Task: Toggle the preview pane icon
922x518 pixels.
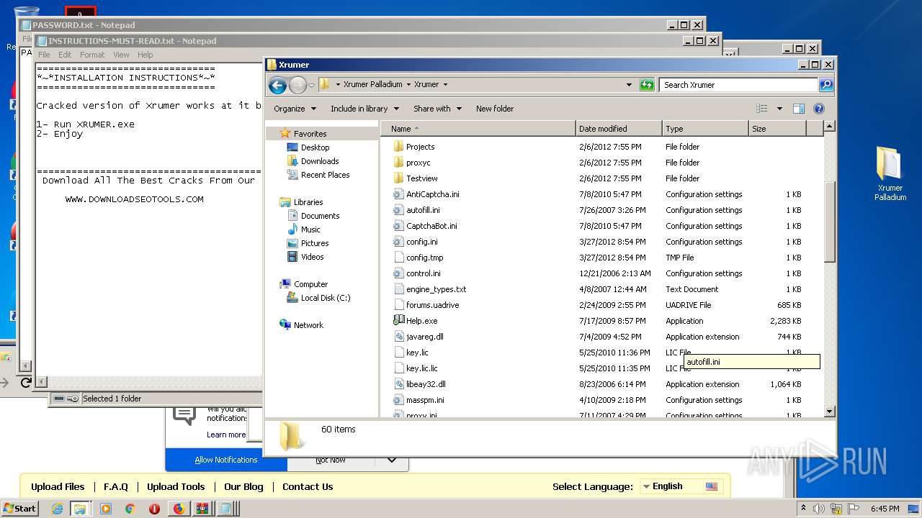Action: [798, 109]
